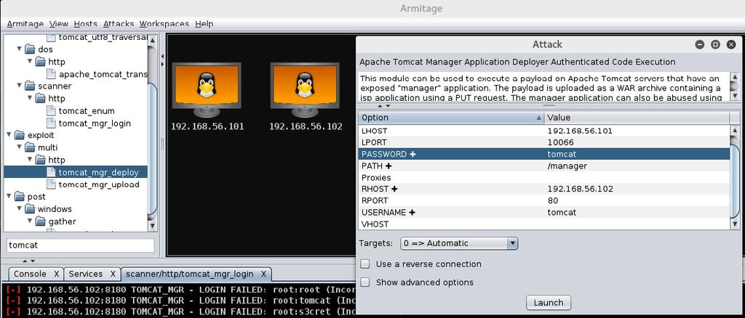Click the plus icon next to USERNAME

click(x=412, y=213)
